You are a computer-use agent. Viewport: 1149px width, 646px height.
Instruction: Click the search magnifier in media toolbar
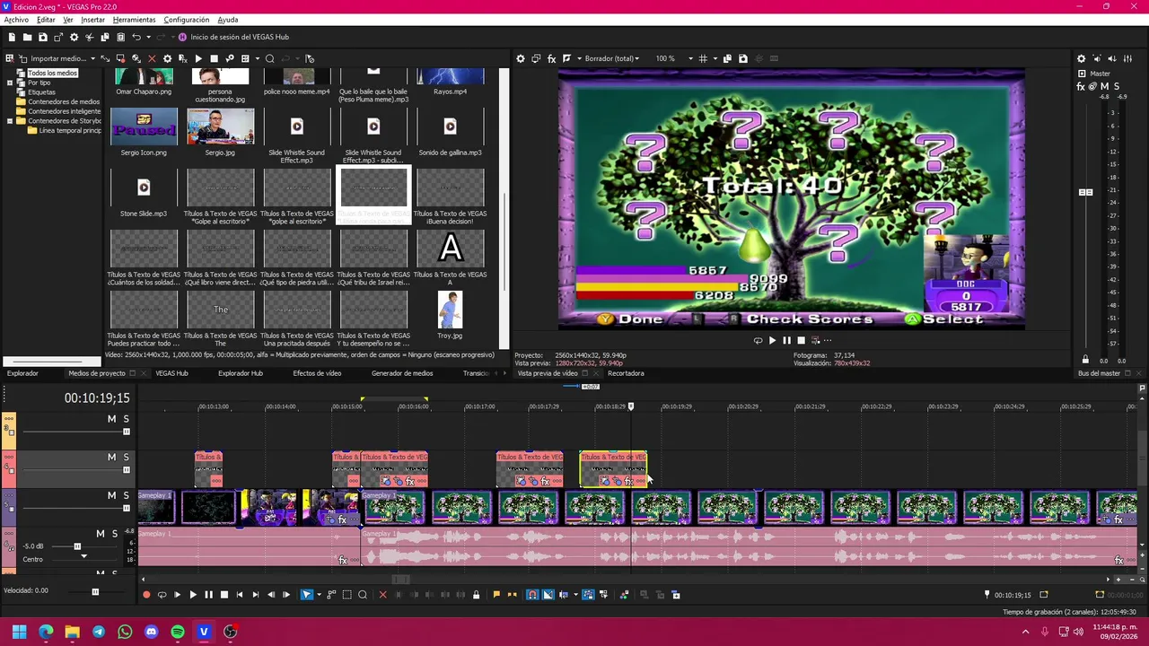269,58
